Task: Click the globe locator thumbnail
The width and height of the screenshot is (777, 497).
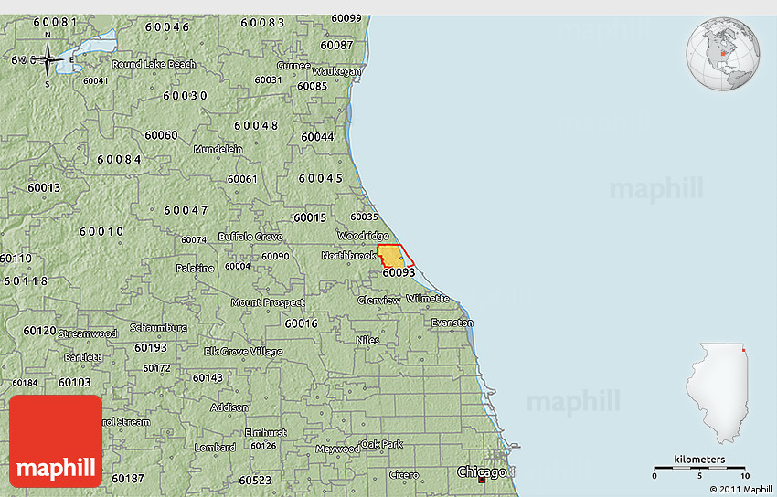Action: (x=724, y=55)
